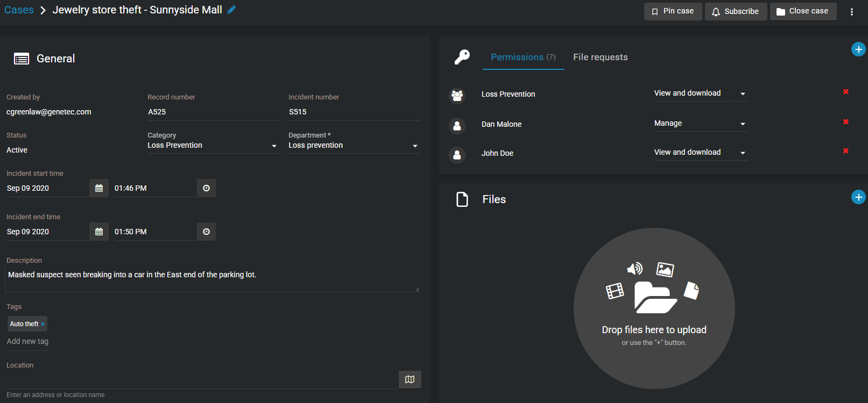Viewport: 868px width, 403px height.
Task: Expand the Department dropdown
Action: (354, 146)
